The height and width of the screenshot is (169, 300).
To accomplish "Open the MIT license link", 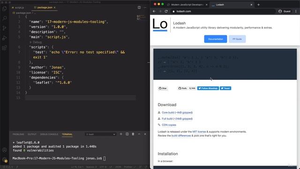I will pyautogui.click(x=199, y=131).
